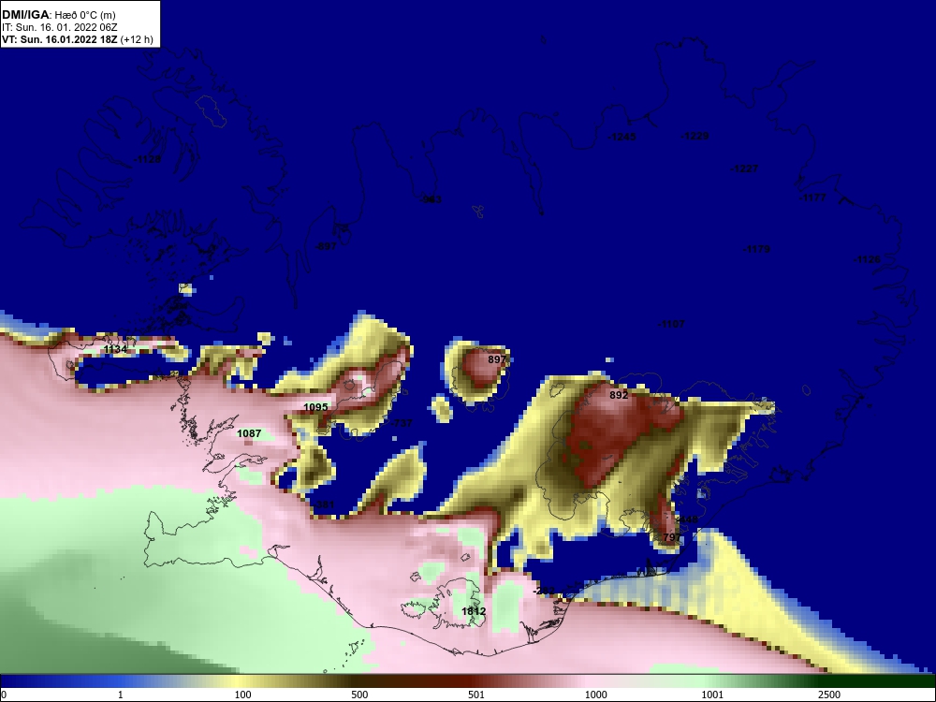Click the -448 value near the southeast coast
The image size is (936, 702).
pos(687,519)
